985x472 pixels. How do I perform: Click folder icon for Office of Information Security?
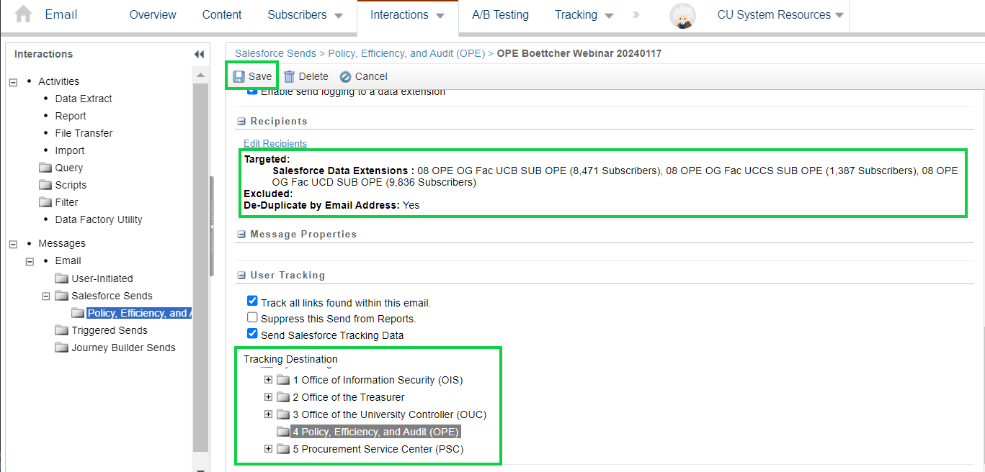click(x=283, y=380)
